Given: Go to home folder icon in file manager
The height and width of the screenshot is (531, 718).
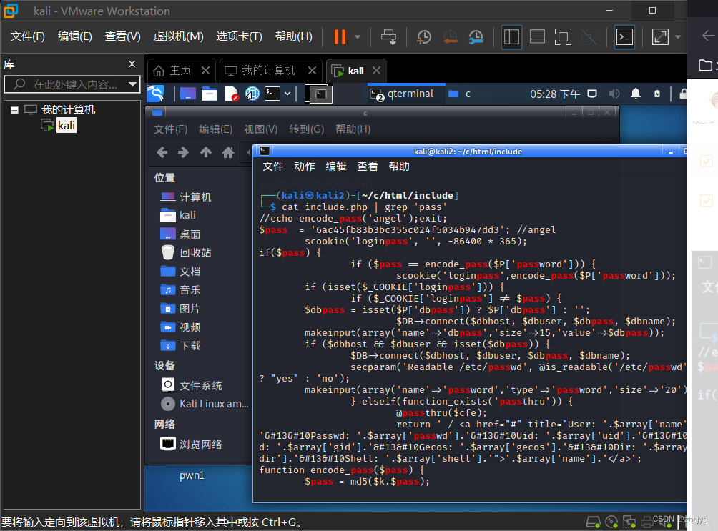Looking at the screenshot, I should [x=228, y=152].
